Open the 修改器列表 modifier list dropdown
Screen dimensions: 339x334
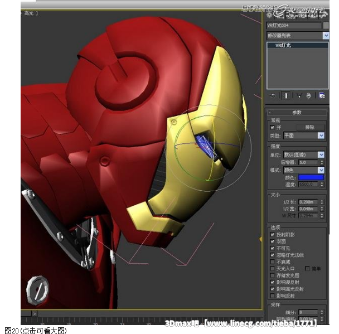pyautogui.click(x=326, y=36)
